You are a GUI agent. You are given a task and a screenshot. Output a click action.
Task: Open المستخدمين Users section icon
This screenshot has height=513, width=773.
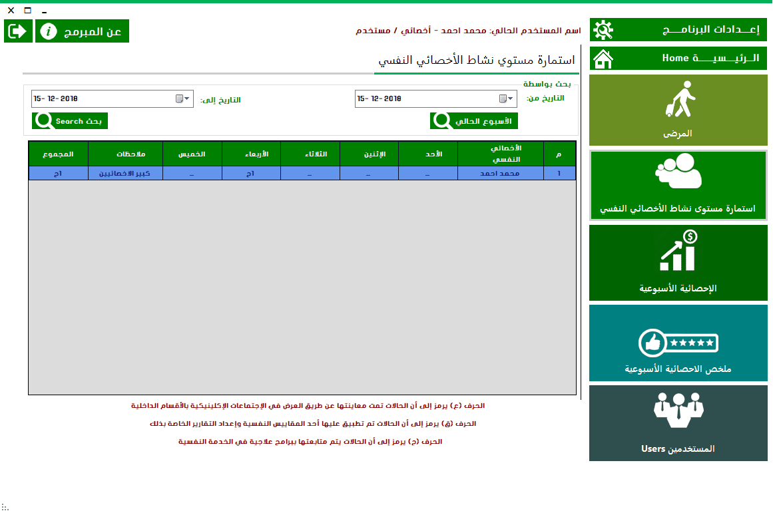(678, 411)
